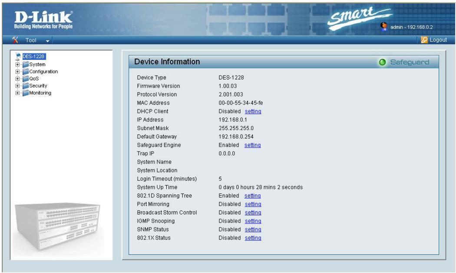Click the Login Timeout (minutes) label

pos(167,179)
